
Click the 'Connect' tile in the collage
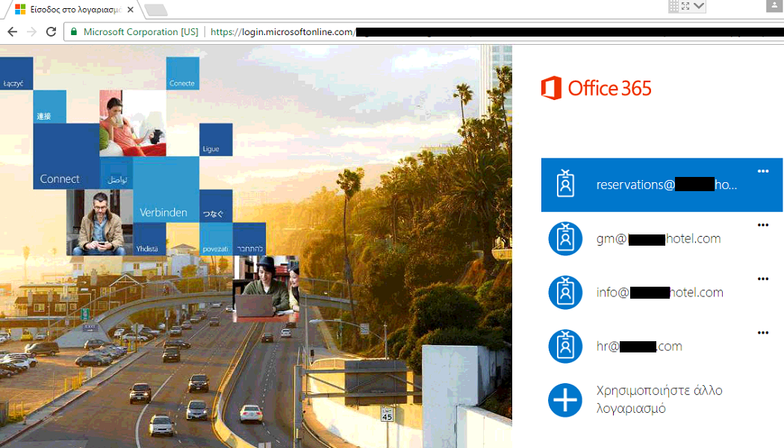(x=66, y=156)
